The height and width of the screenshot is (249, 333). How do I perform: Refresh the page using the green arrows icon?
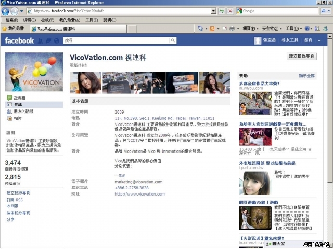click(222, 11)
